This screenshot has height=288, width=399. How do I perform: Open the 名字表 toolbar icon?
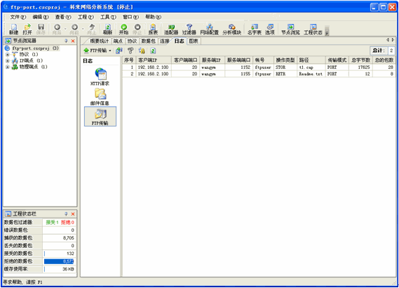(255, 30)
